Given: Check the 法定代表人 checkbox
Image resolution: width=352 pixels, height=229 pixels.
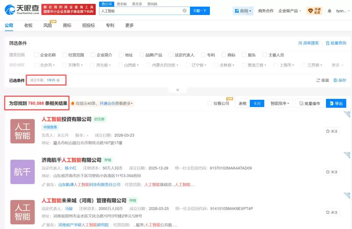Looking at the screenshot, I should [x=171, y=55].
